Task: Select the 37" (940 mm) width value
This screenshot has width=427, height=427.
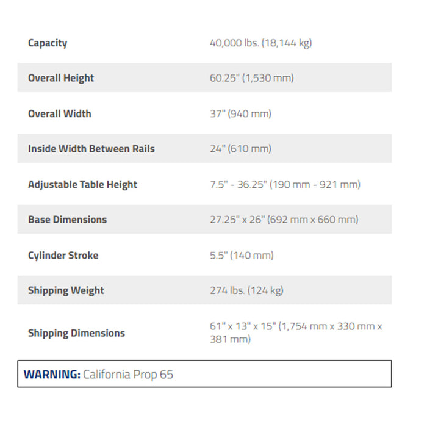Action: (240, 113)
